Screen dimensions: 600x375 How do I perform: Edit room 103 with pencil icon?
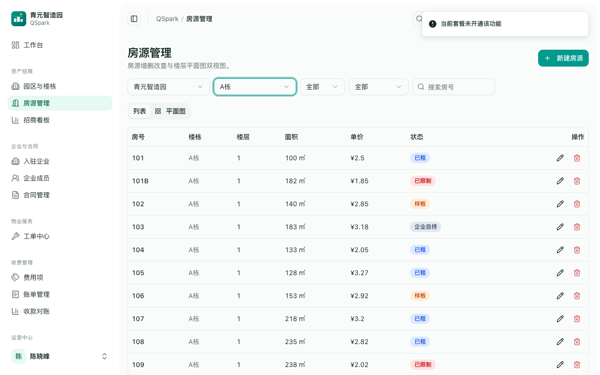[x=560, y=227]
